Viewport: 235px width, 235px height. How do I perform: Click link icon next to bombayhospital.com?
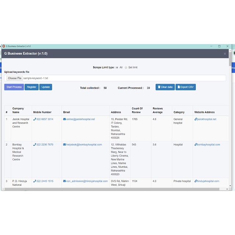[196, 145]
